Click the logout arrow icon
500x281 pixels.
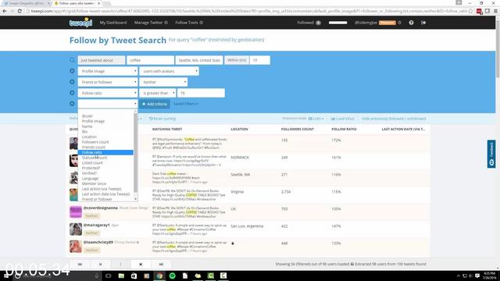point(423,23)
